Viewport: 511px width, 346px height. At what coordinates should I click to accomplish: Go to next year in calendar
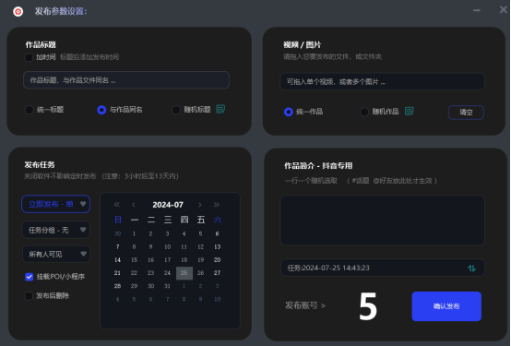tap(217, 205)
